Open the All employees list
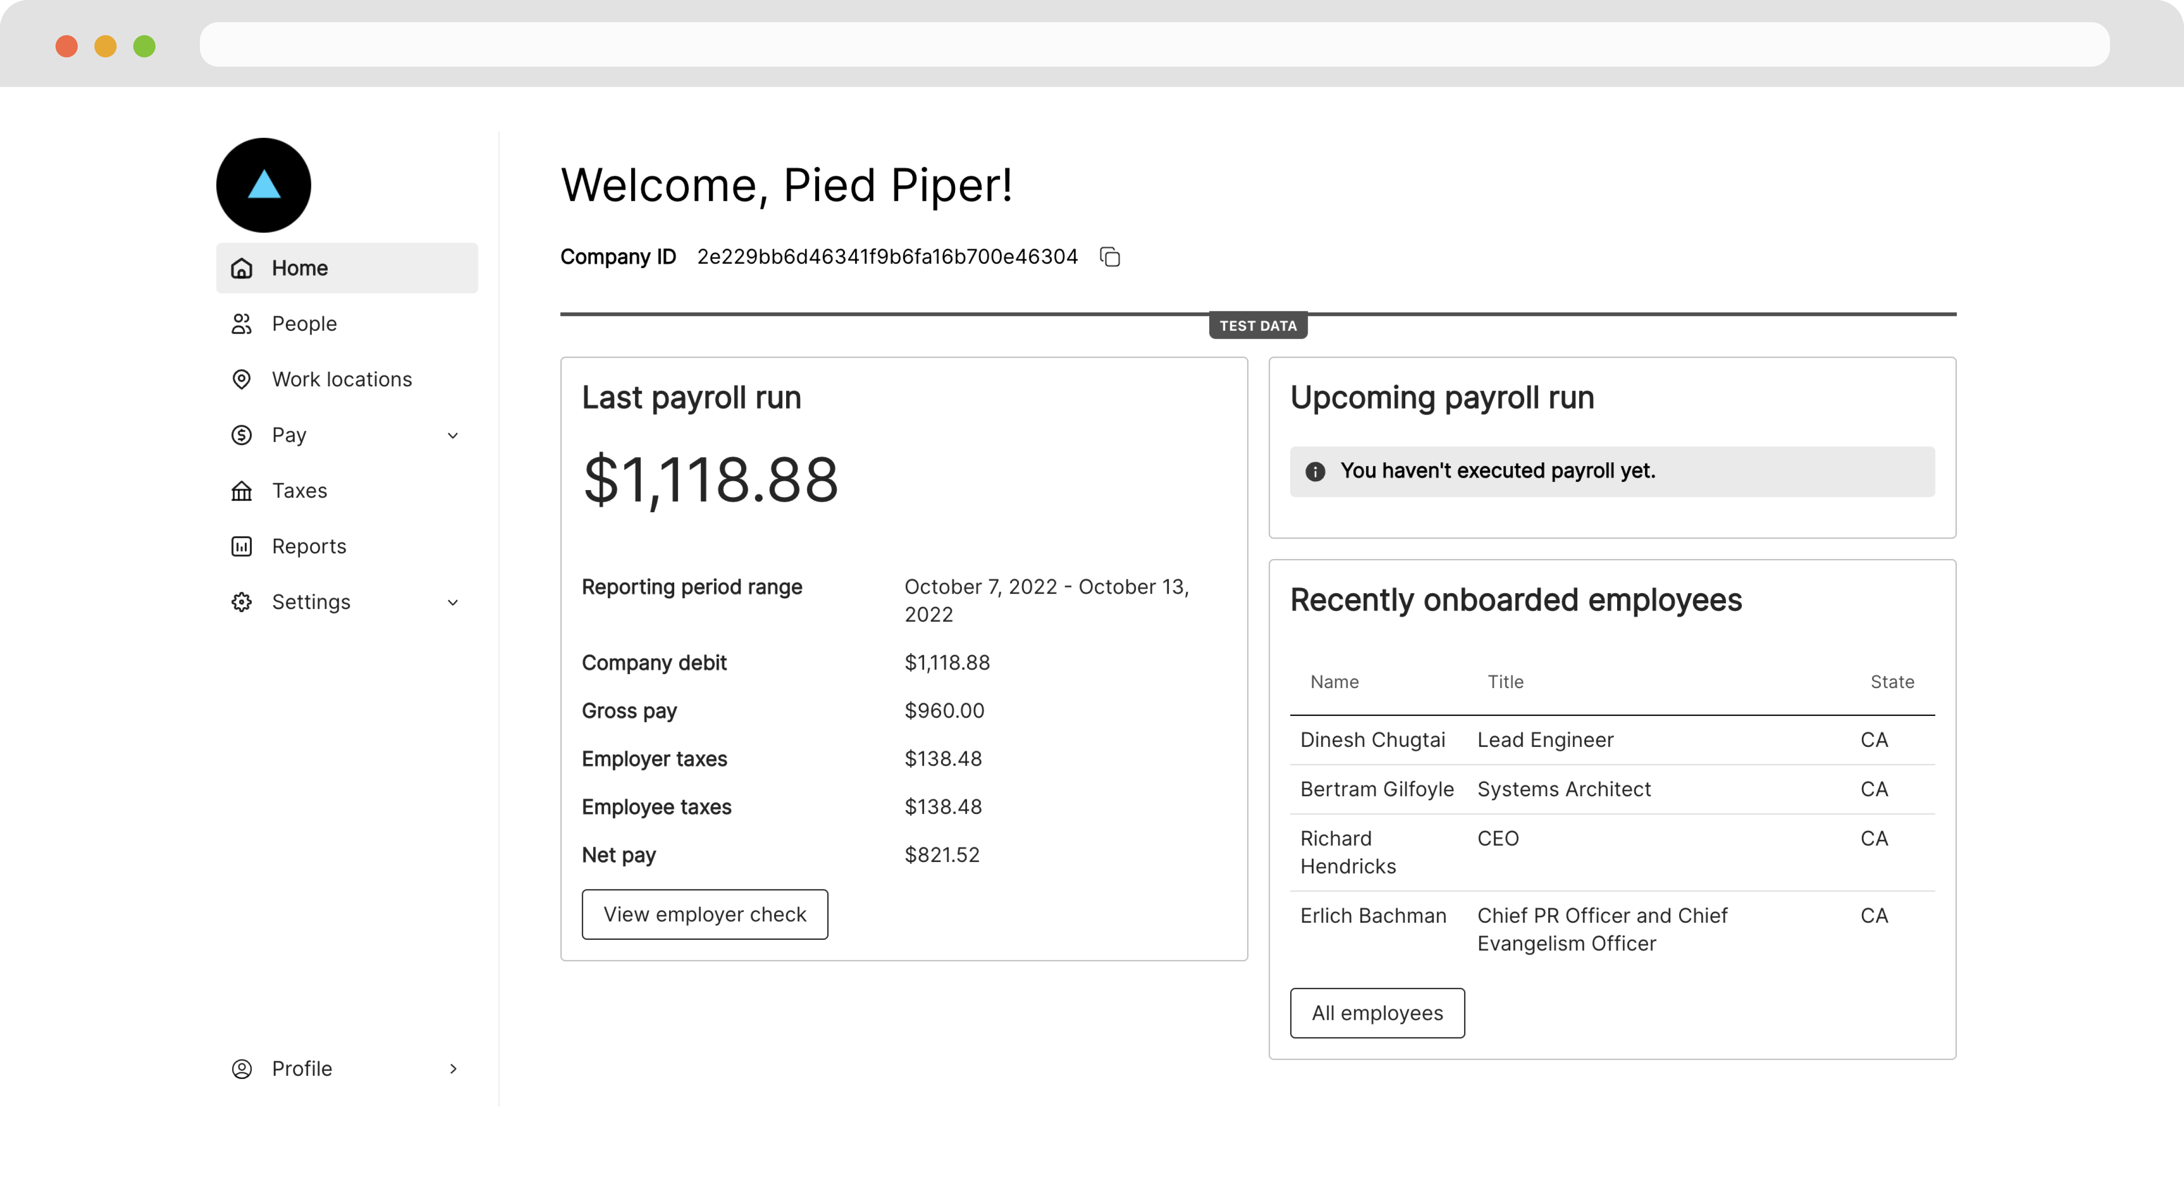The width and height of the screenshot is (2184, 1198). (x=1377, y=1012)
